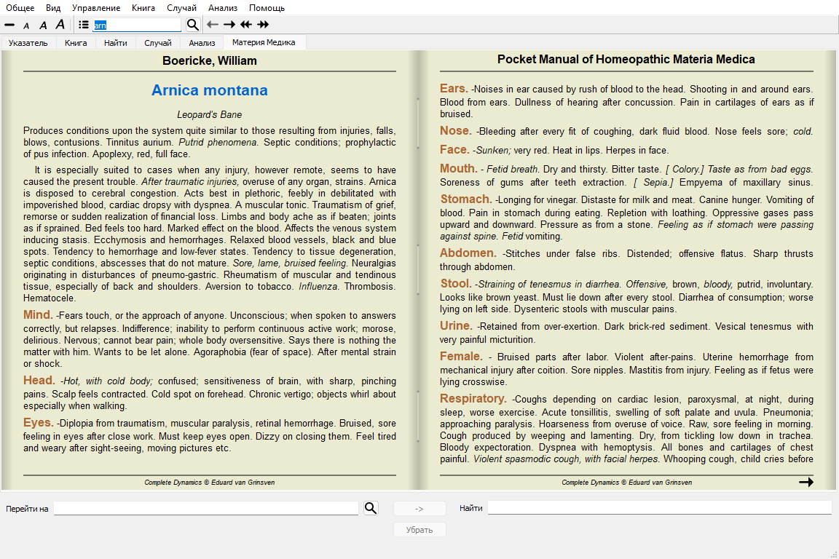Open the Помощь menu
This screenshot has width=839, height=559.
(267, 8)
